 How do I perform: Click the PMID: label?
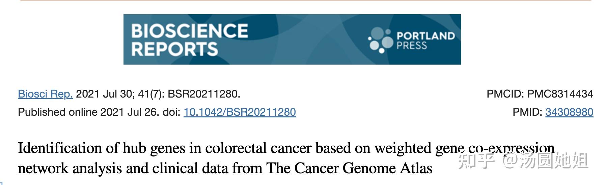click(x=527, y=112)
